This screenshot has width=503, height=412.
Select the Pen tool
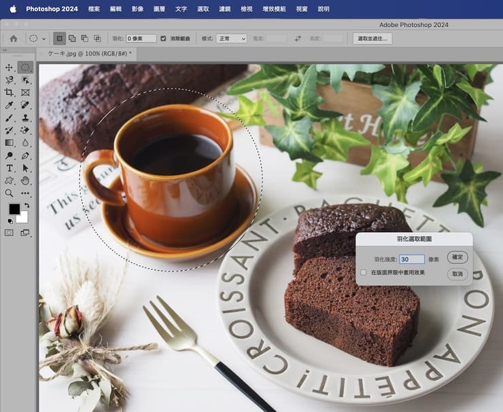pos(25,155)
